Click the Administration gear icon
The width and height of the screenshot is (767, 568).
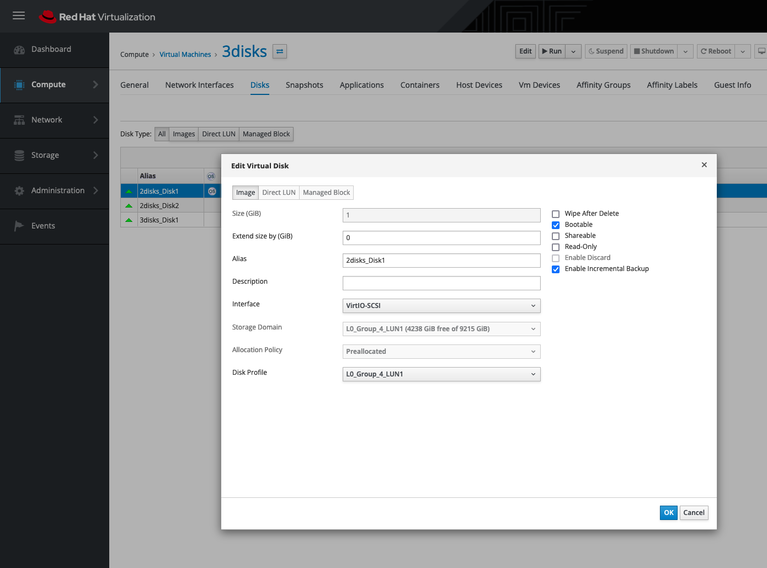click(19, 191)
